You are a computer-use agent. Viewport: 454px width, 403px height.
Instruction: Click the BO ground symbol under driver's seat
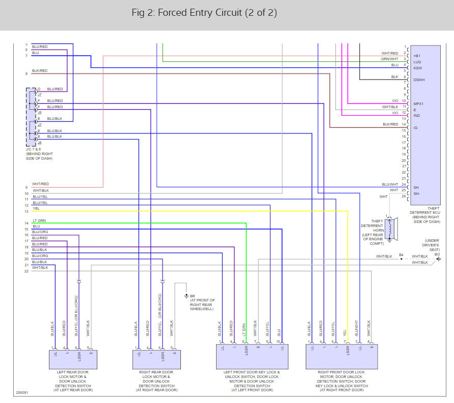click(438, 259)
